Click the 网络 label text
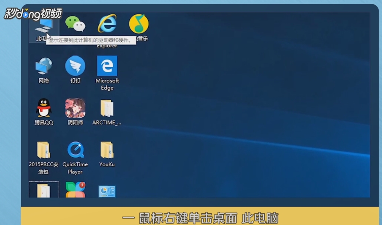 point(44,81)
